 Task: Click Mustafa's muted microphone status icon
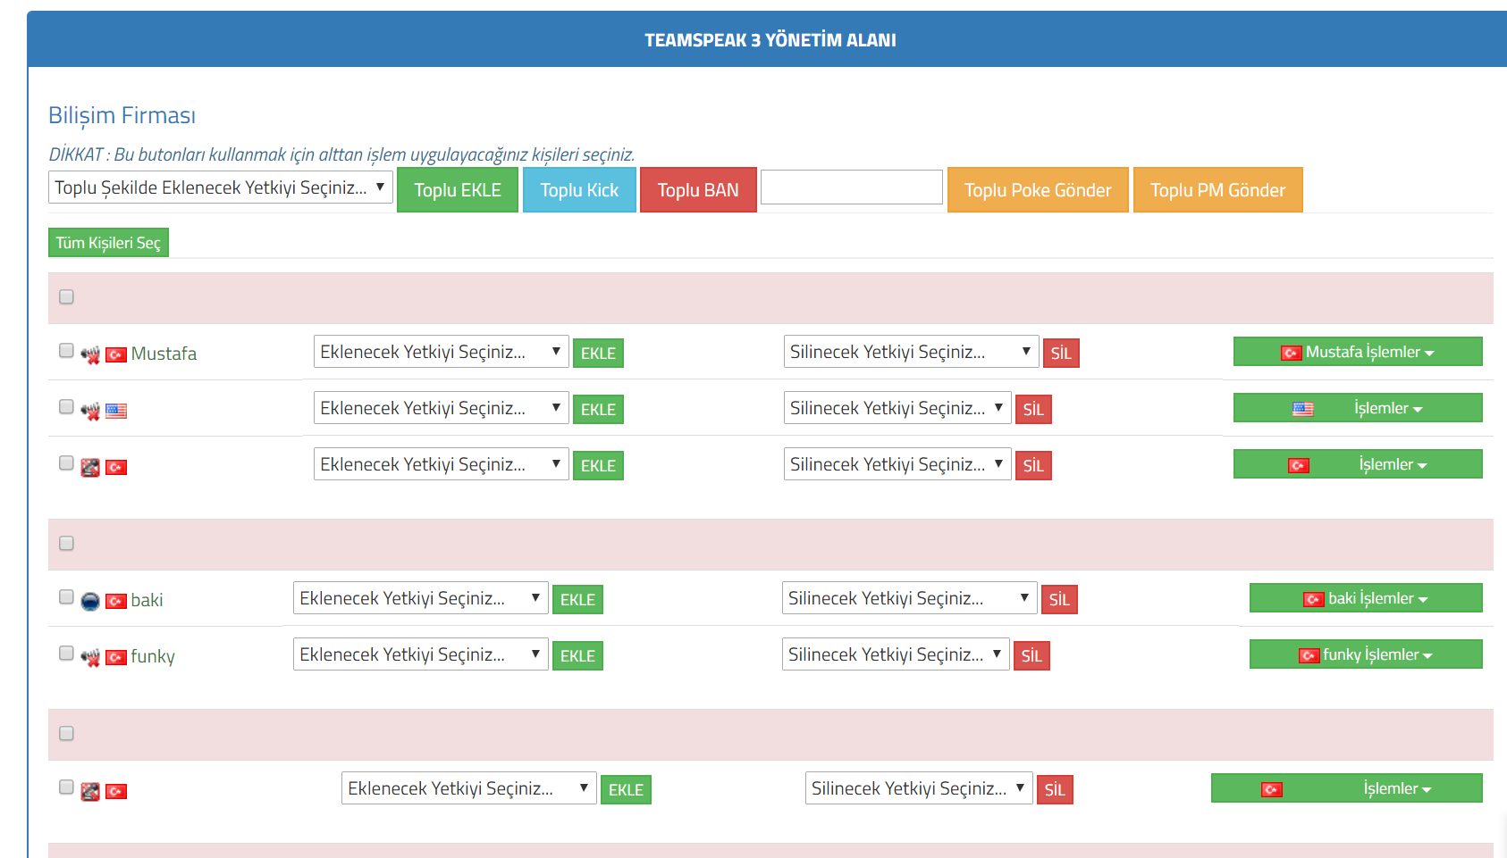pos(90,355)
